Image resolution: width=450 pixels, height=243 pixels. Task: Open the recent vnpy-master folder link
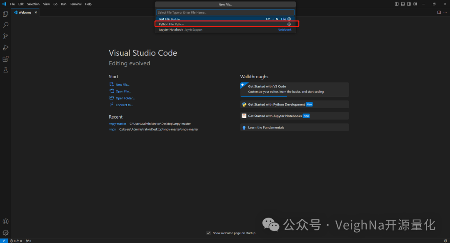click(x=117, y=124)
